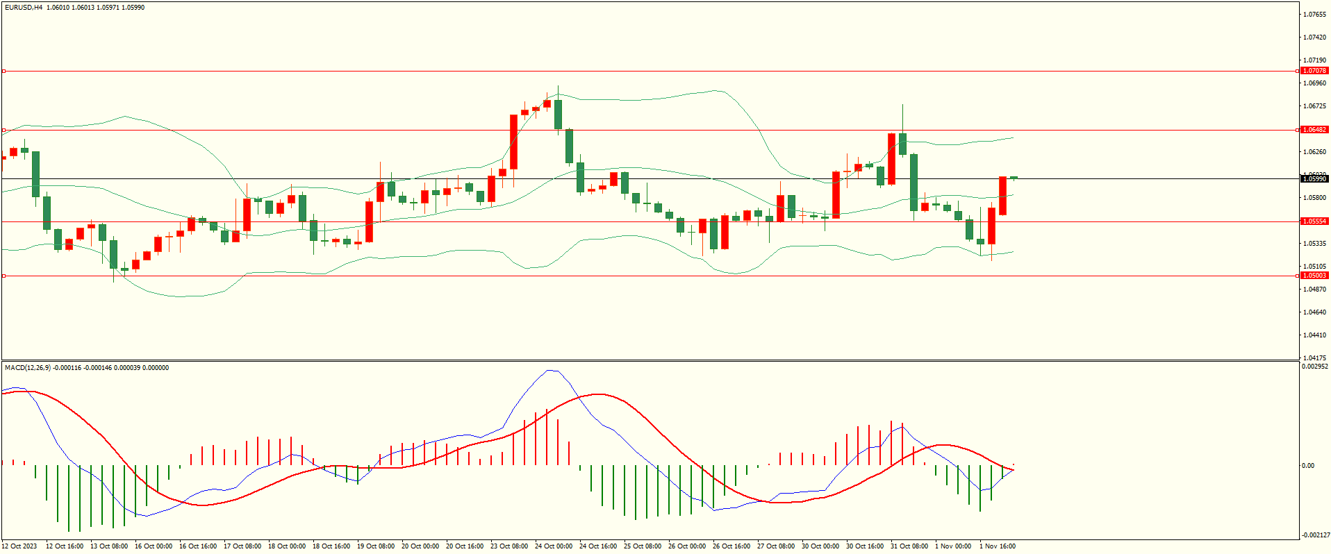Click the 1.05554 price level tag
This screenshot has height=554, width=1331.
1314,221
